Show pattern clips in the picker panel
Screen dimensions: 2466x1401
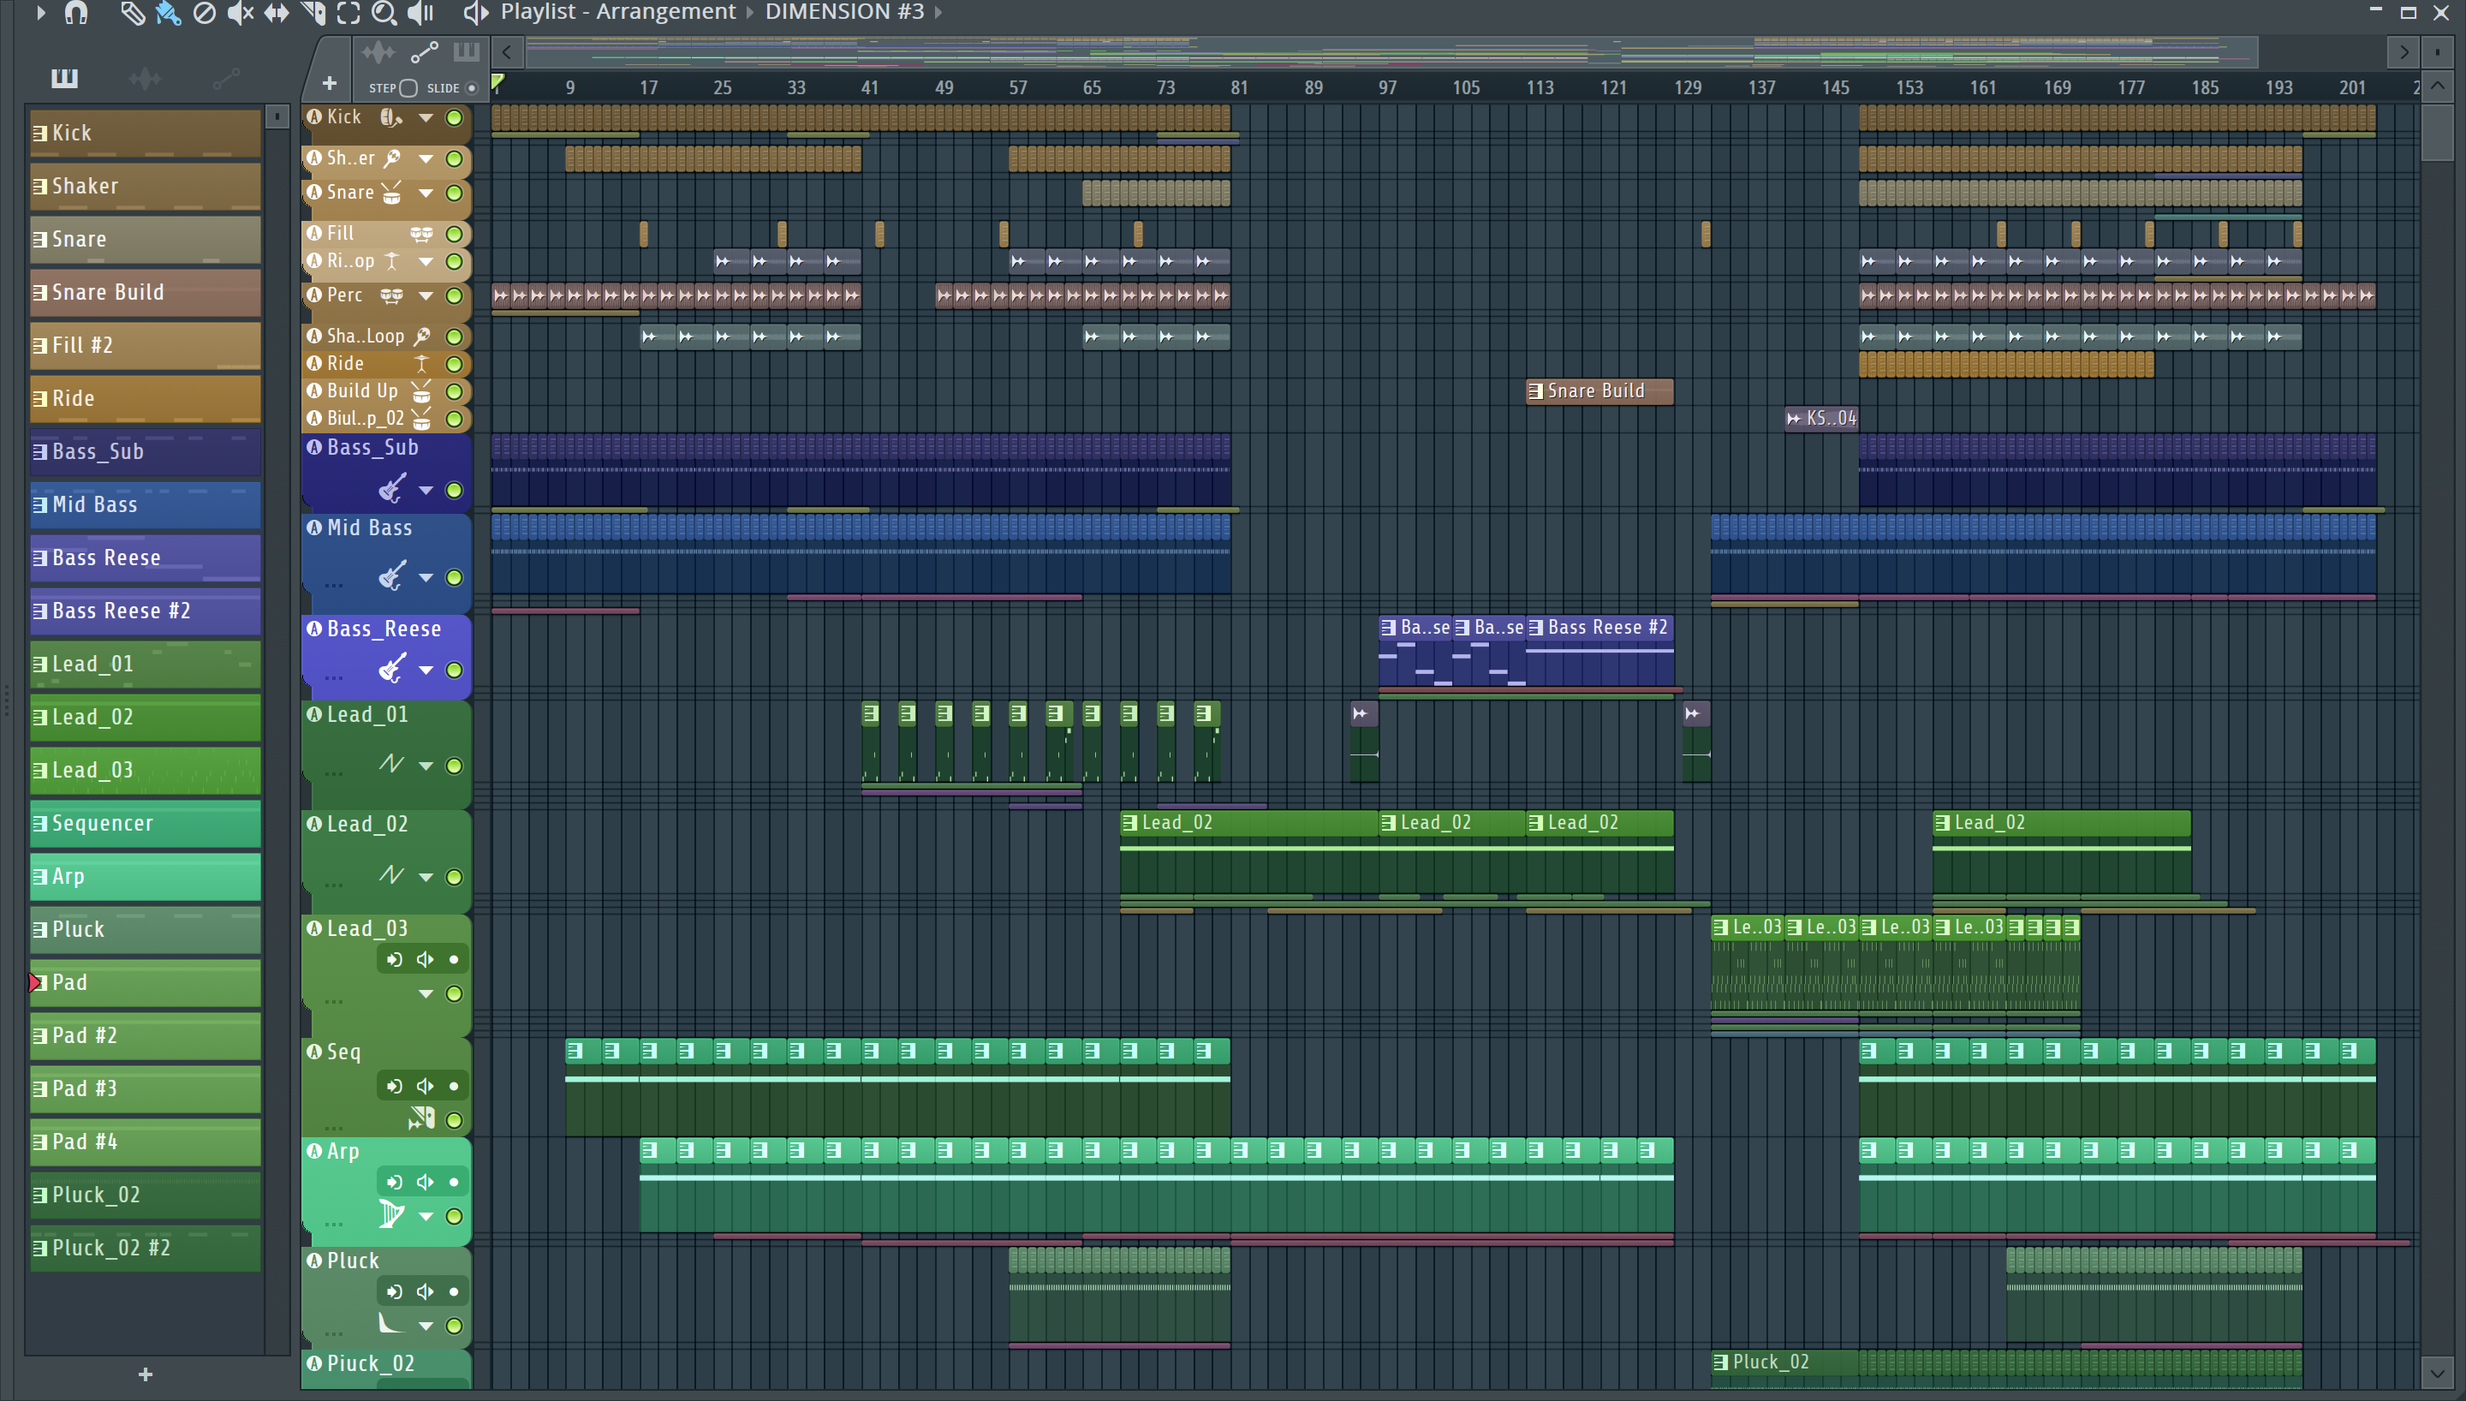[64, 77]
